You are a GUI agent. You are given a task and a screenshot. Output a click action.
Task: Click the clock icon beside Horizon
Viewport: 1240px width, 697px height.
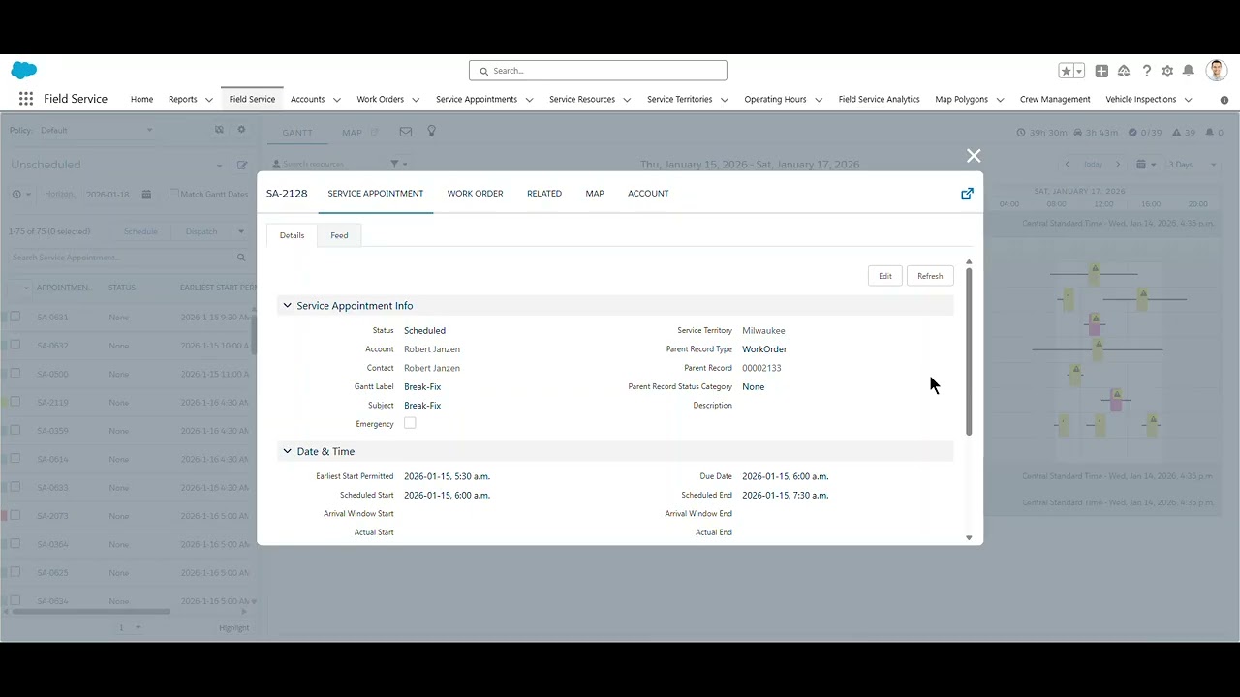pyautogui.click(x=16, y=194)
